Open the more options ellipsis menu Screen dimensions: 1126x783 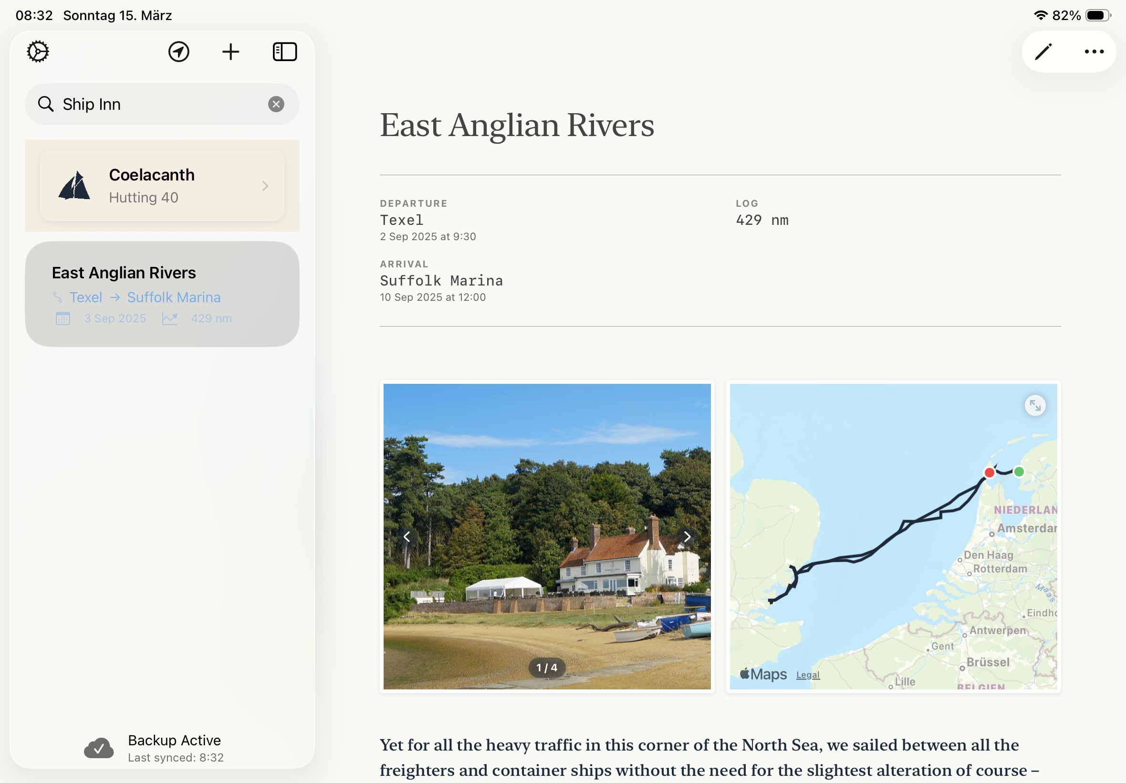(x=1093, y=51)
